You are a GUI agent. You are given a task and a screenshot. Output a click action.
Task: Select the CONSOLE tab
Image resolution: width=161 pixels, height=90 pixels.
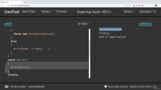pos(145,24)
